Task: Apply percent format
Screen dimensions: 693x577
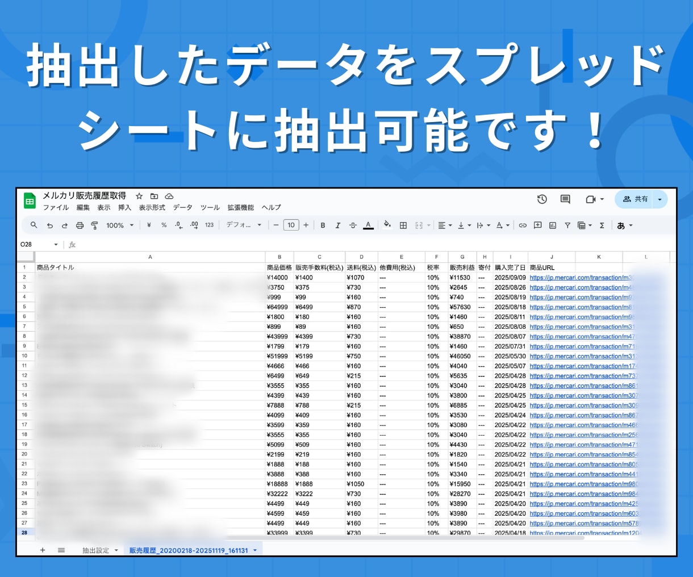Action: click(x=164, y=225)
